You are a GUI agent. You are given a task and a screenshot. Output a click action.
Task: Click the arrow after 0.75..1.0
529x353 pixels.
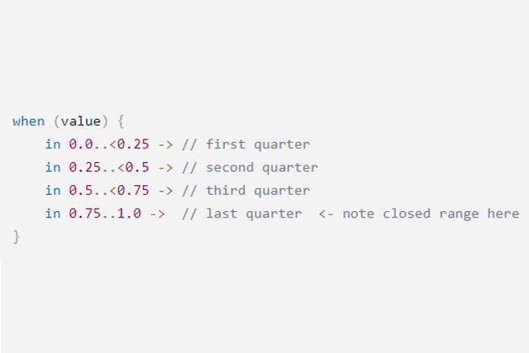[x=158, y=214]
